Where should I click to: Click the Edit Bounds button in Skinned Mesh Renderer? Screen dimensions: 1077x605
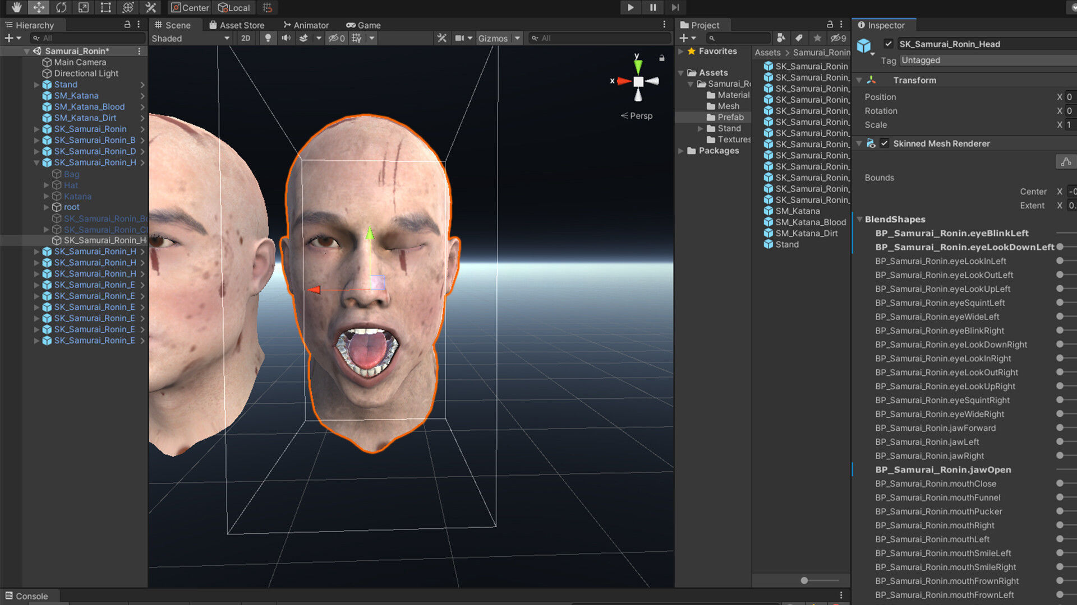tap(1065, 162)
